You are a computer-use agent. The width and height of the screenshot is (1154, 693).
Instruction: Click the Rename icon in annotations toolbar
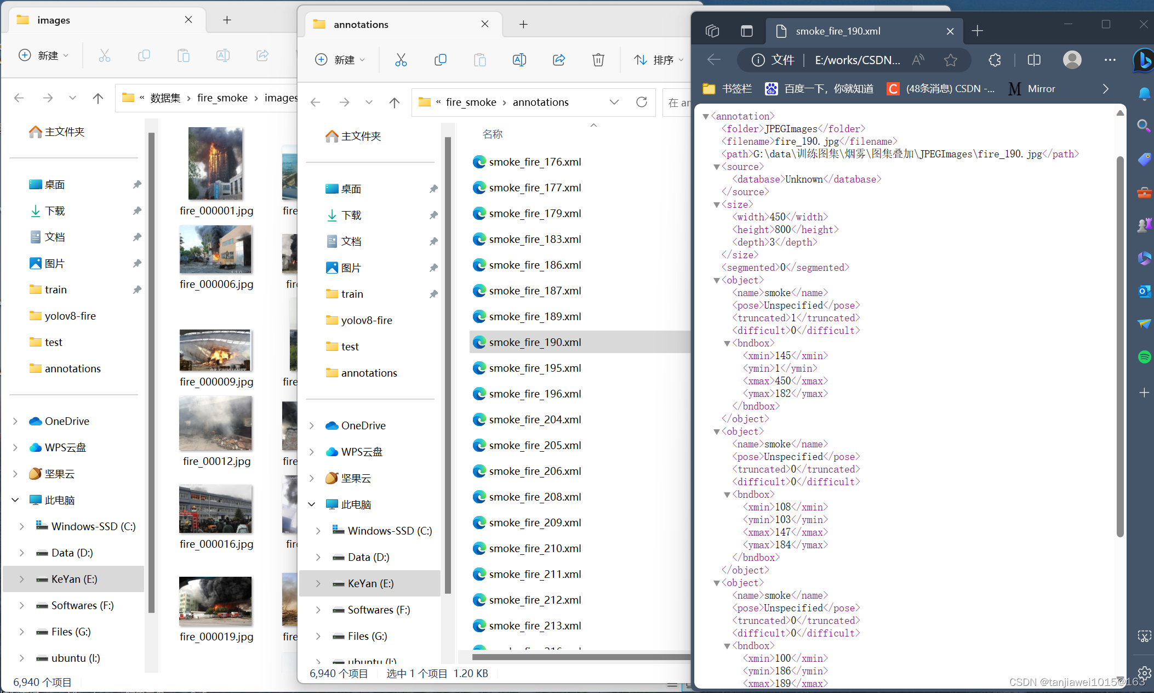519,60
